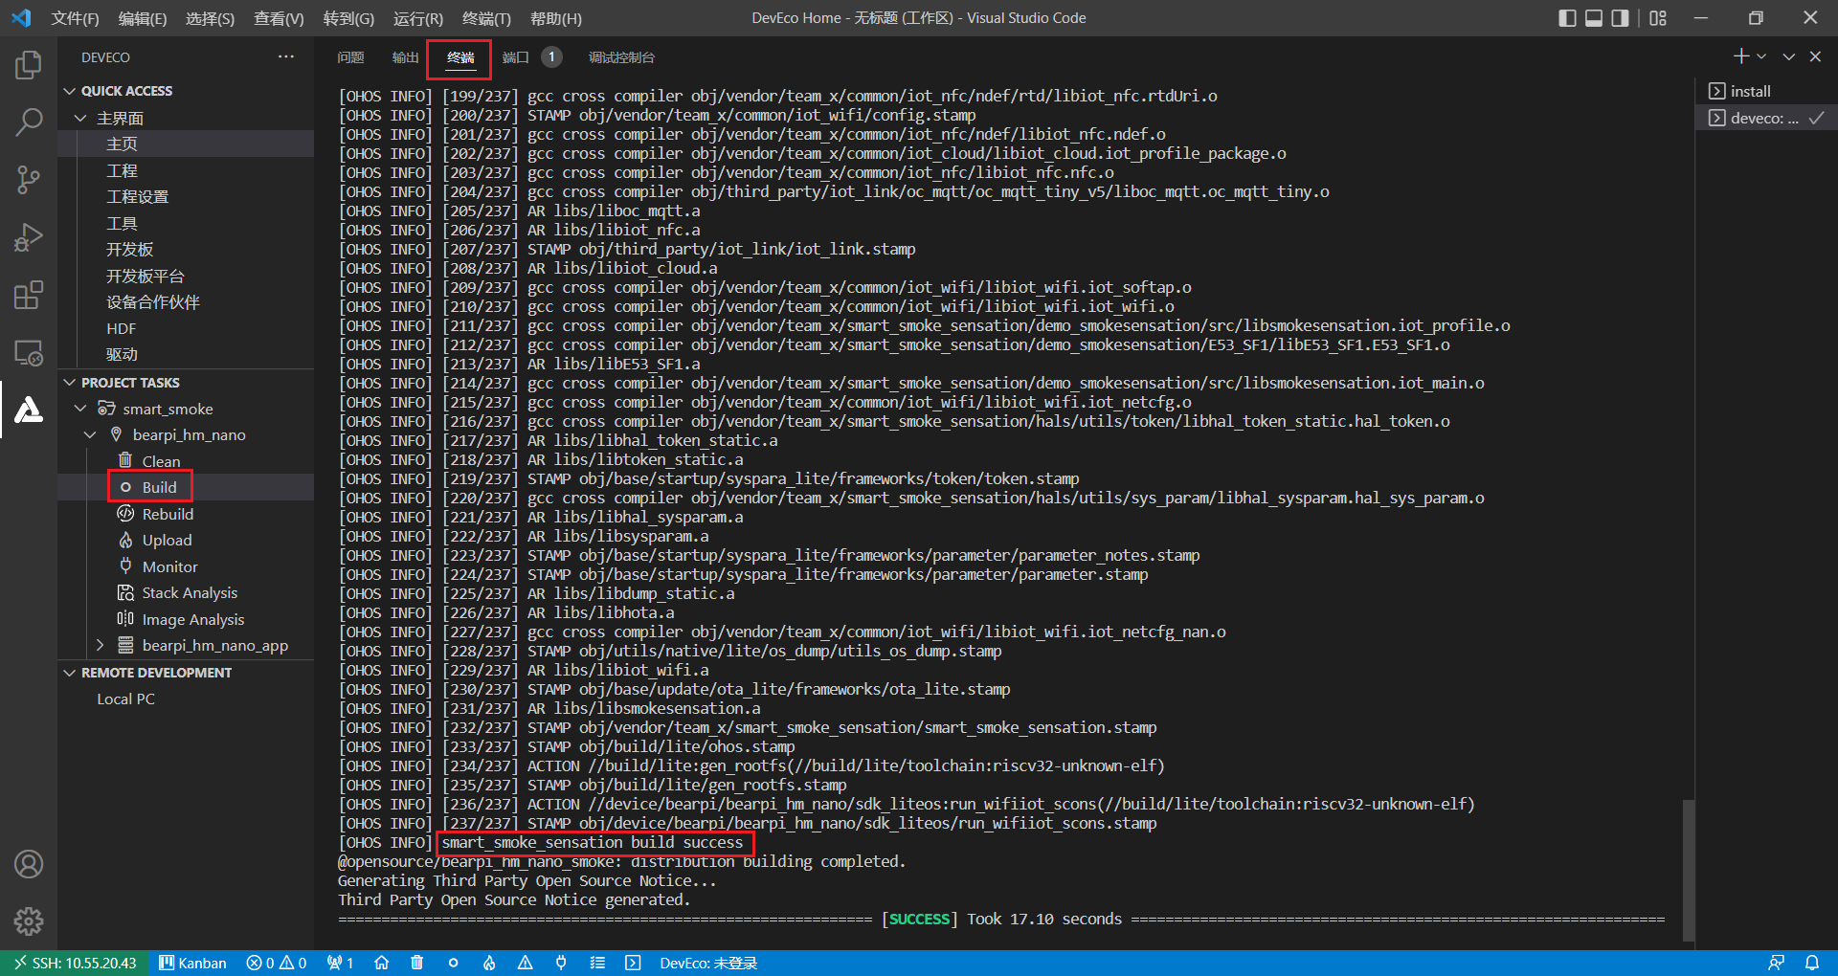1838x976 pixels.
Task: Open the Run and Debug view
Action: (x=29, y=236)
